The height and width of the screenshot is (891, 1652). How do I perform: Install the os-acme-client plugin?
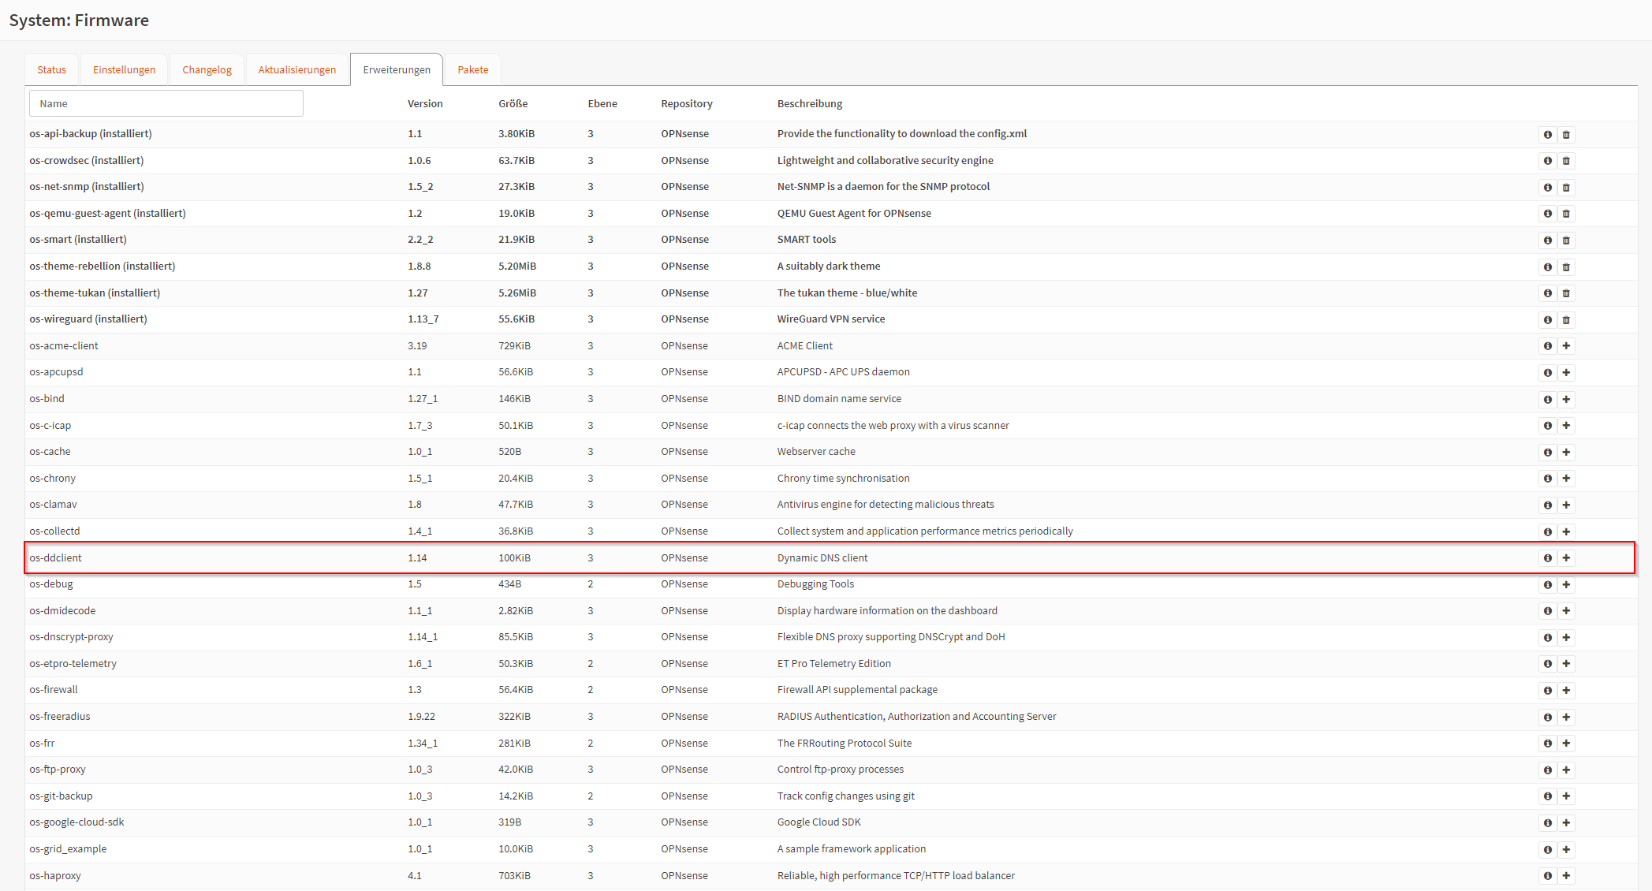(x=1566, y=345)
